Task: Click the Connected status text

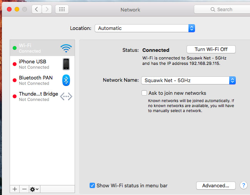Action: coord(156,50)
